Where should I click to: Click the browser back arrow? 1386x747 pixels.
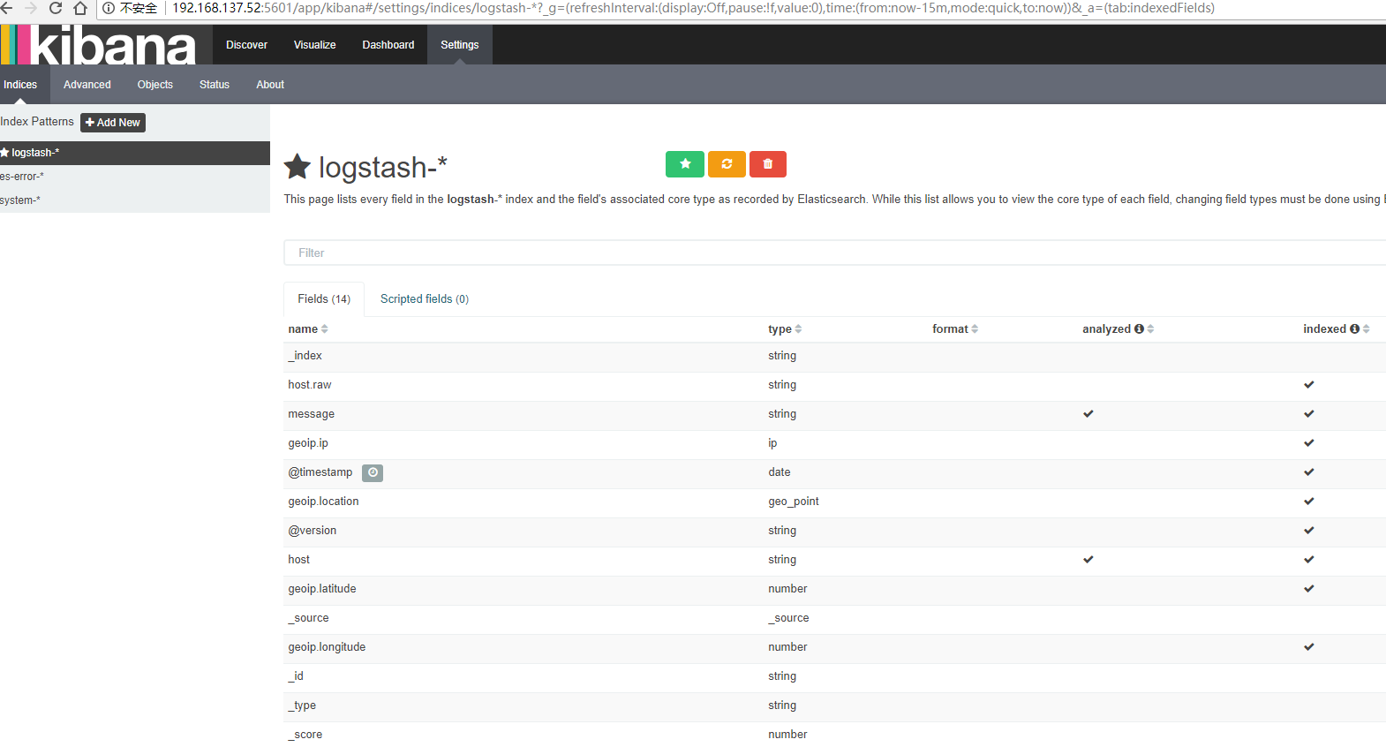[6, 8]
